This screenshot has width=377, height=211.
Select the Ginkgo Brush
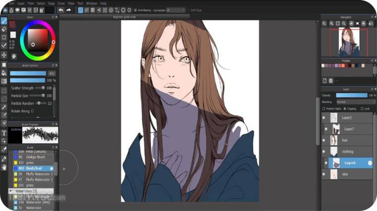33,157
